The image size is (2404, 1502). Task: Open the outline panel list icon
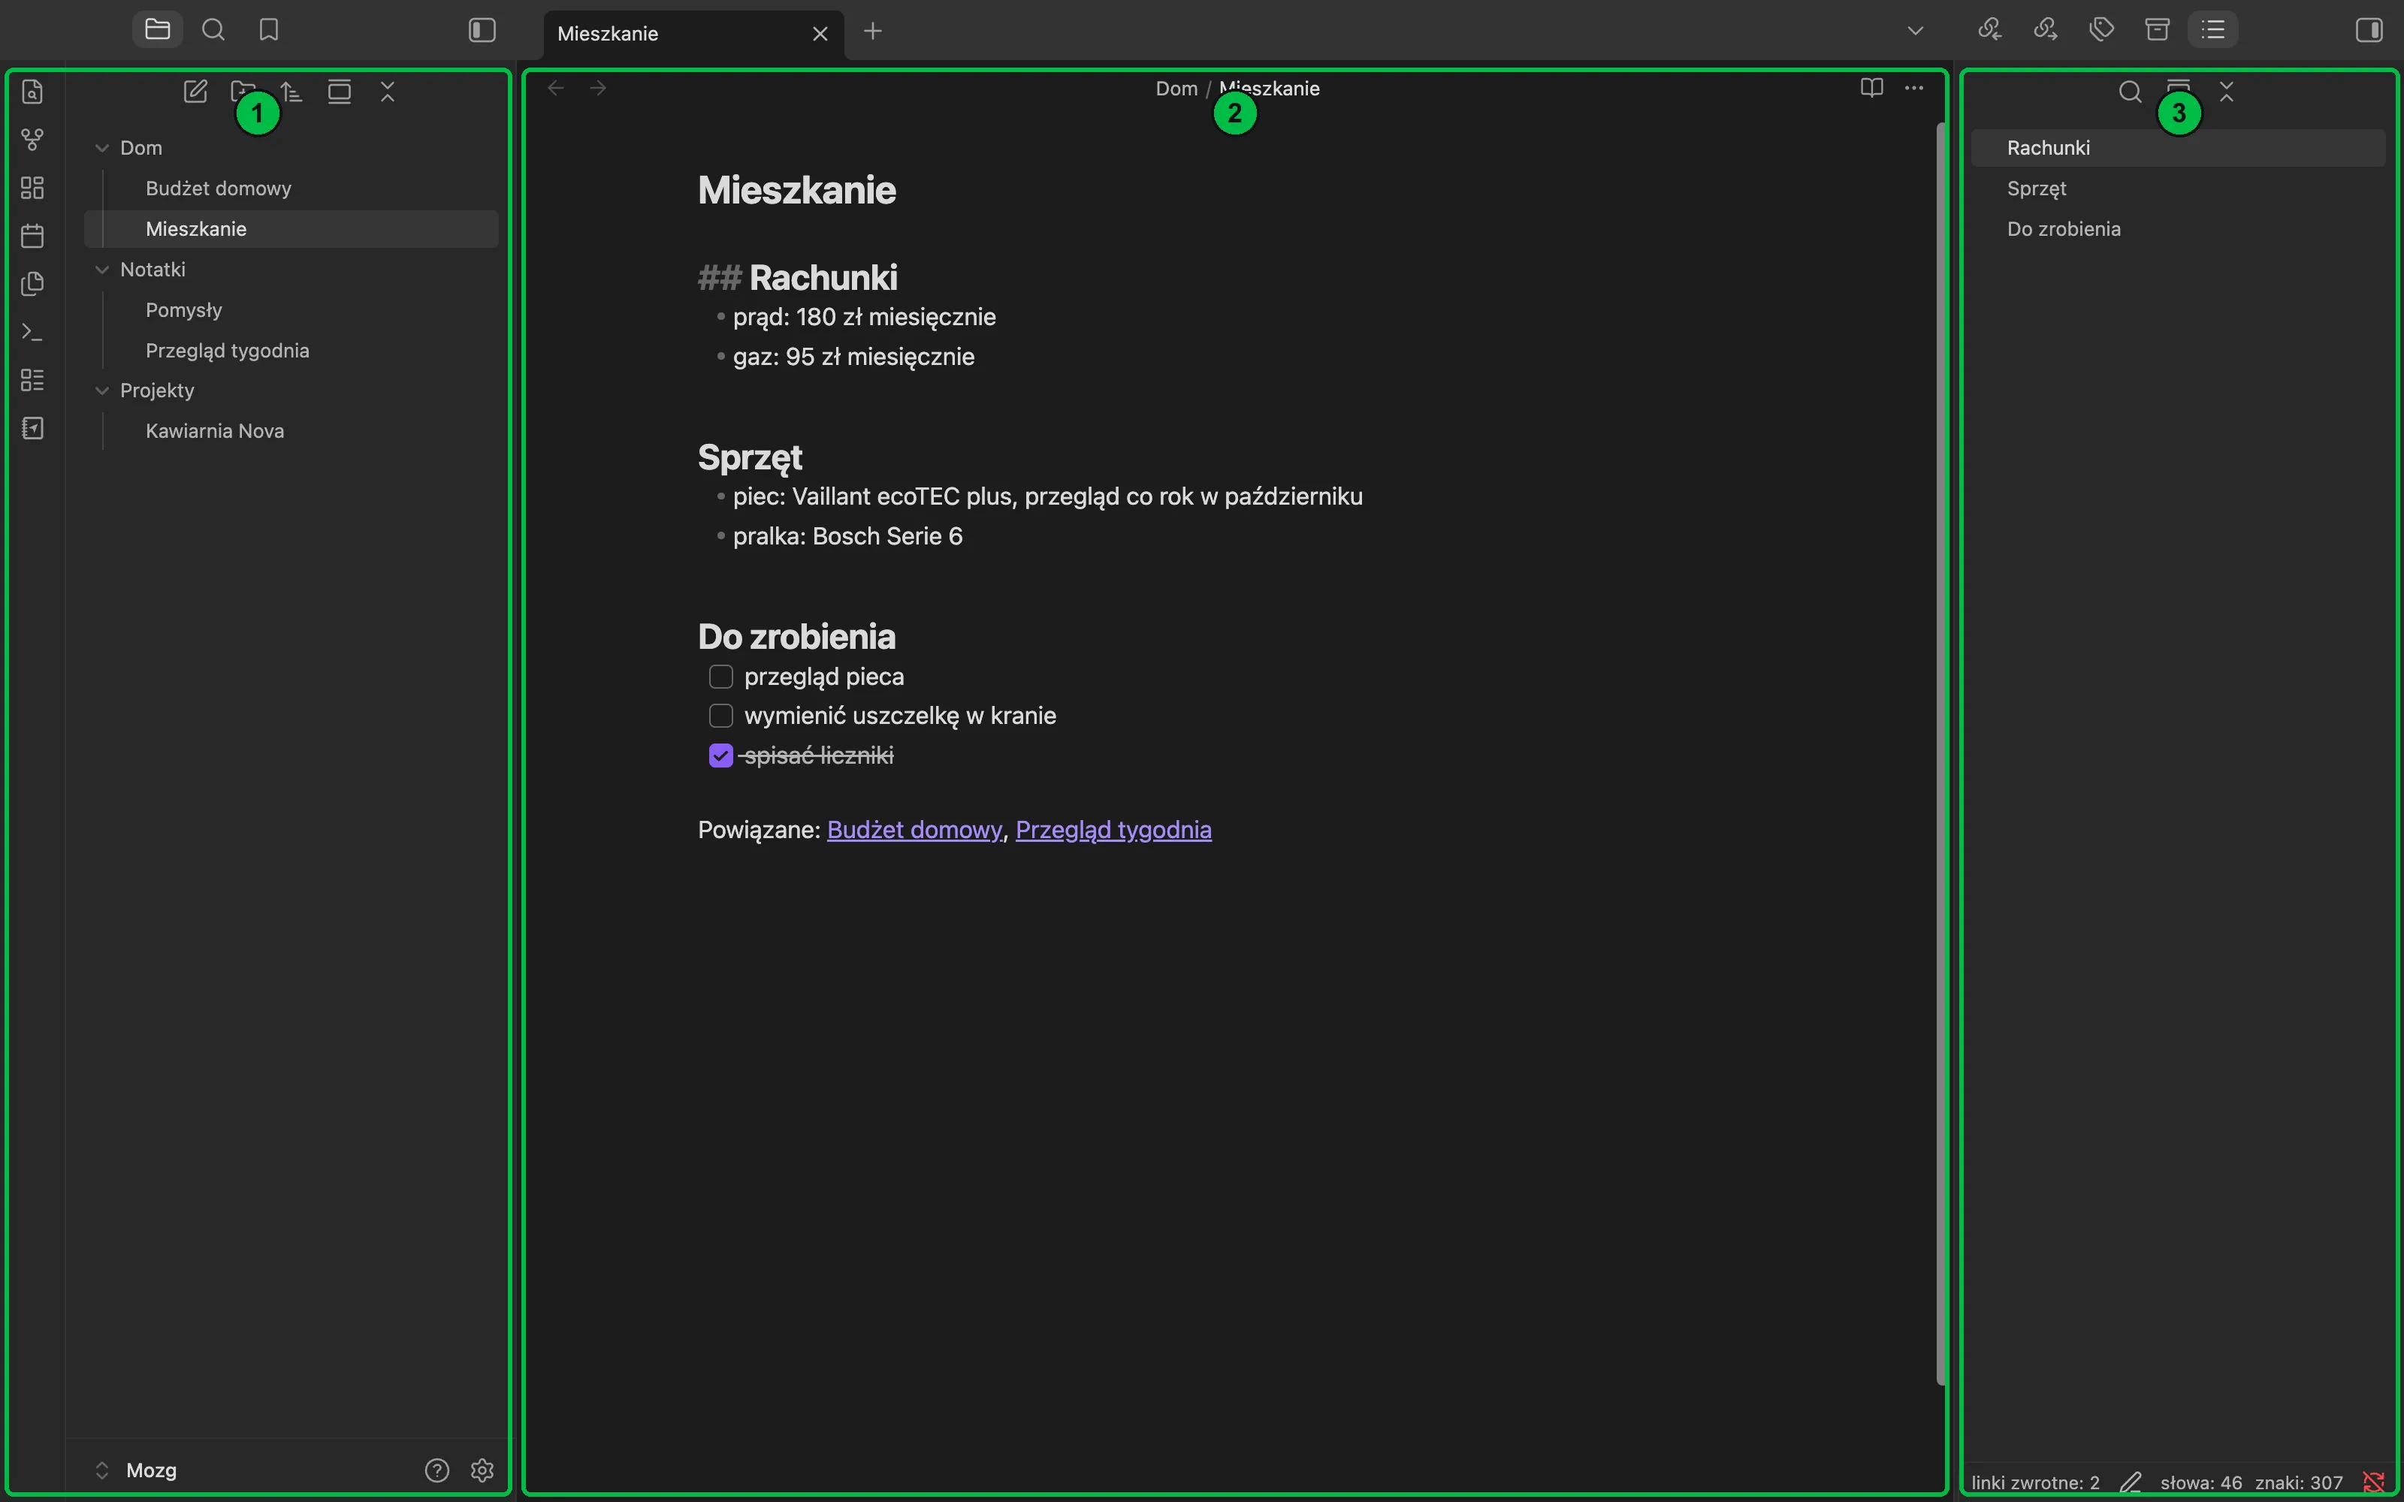click(x=2213, y=30)
